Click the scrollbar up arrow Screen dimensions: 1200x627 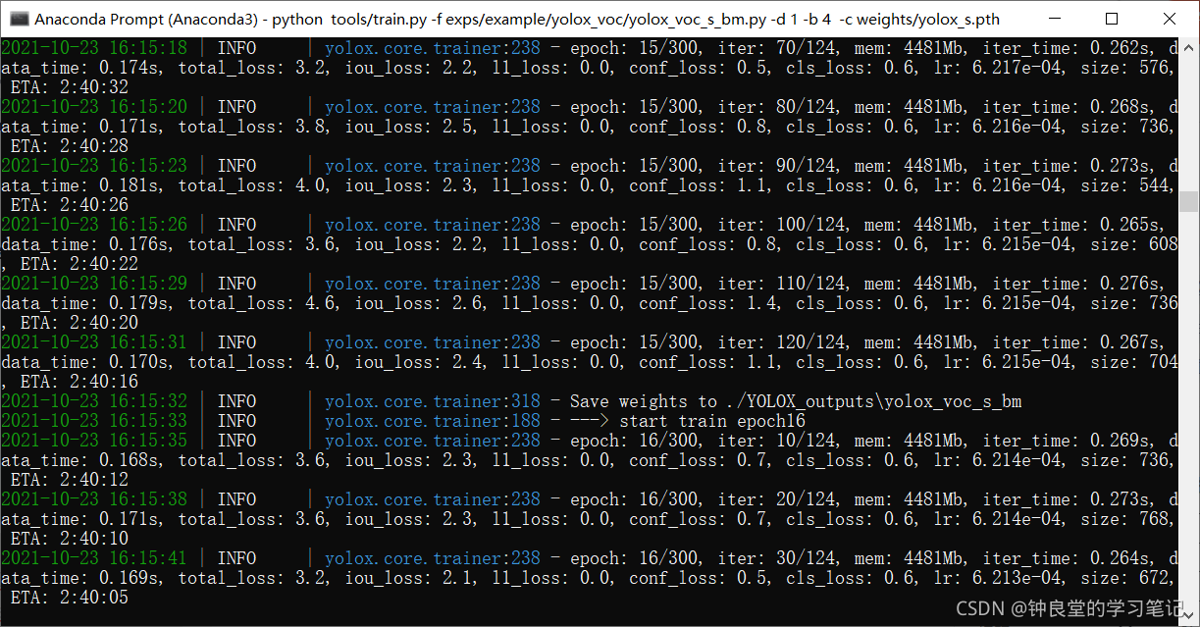click(x=1189, y=46)
